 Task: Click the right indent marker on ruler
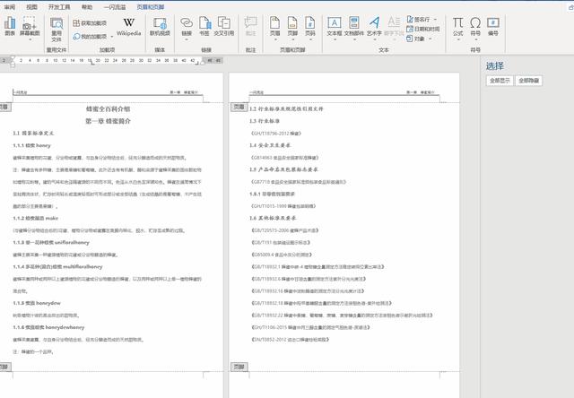point(203,62)
